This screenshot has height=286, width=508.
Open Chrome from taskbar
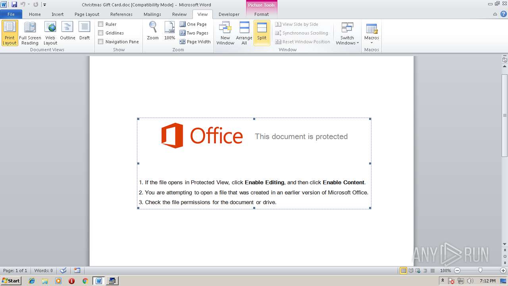85,281
